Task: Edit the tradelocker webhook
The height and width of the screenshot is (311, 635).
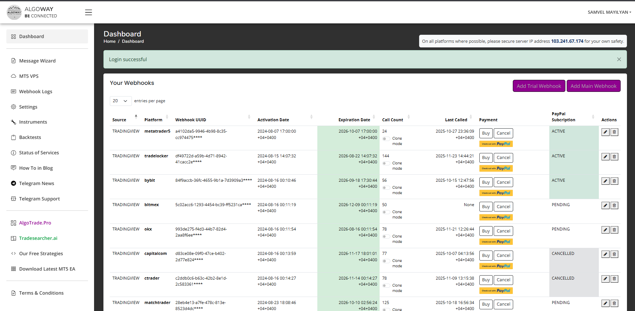Action: coord(605,157)
